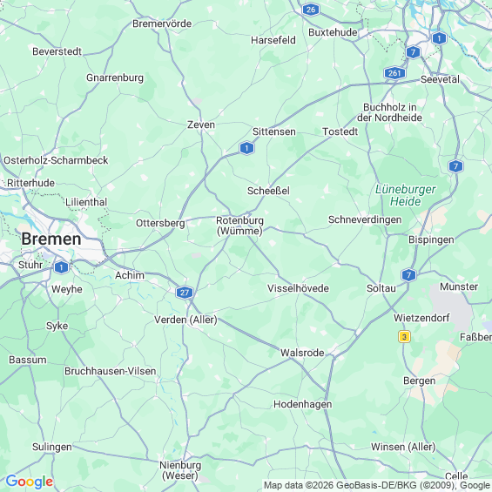
Task: Click the Schneverdingen town label
Action: click(365, 219)
